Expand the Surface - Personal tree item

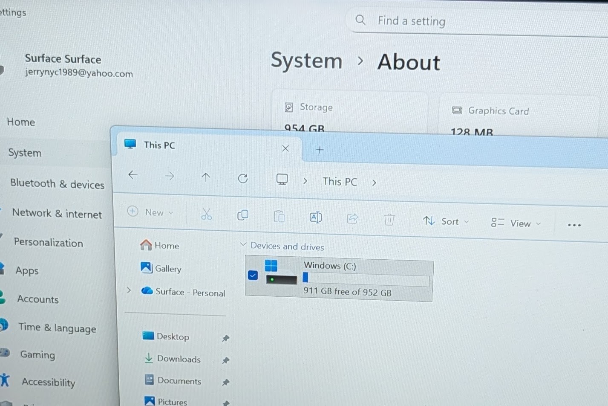tap(129, 290)
